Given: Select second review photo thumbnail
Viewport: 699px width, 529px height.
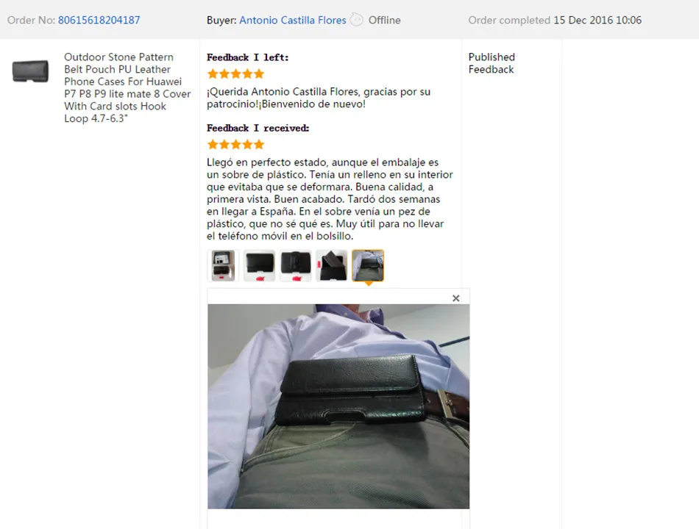Looking at the screenshot, I should tap(260, 266).
